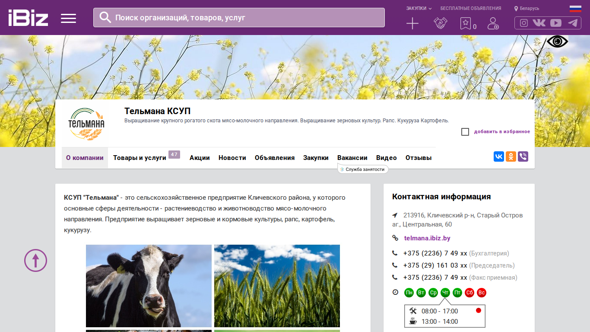Click the working hours clock icon

click(x=395, y=292)
